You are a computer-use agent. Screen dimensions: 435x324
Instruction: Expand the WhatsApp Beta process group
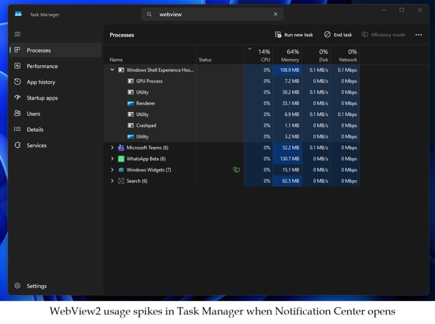(112, 159)
